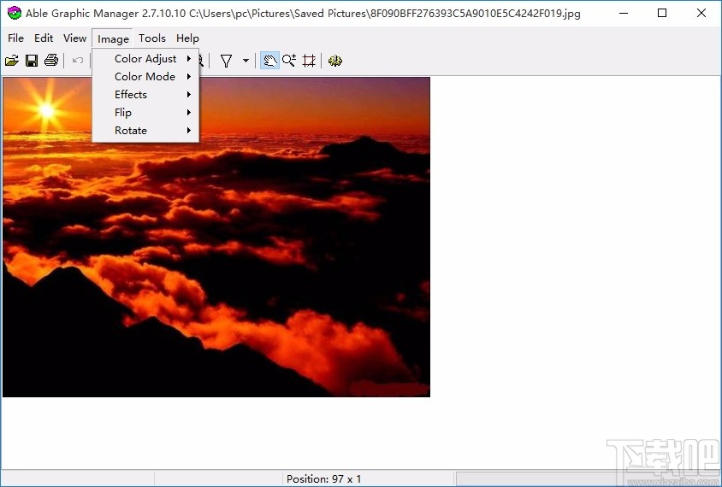This screenshot has width=722, height=487.
Task: Open the File menu
Action: pyautogui.click(x=15, y=38)
